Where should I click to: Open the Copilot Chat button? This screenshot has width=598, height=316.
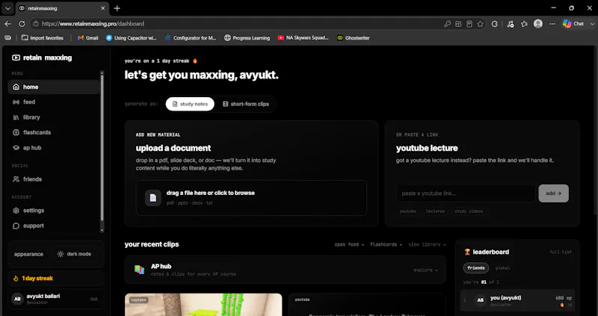pyautogui.click(x=573, y=24)
